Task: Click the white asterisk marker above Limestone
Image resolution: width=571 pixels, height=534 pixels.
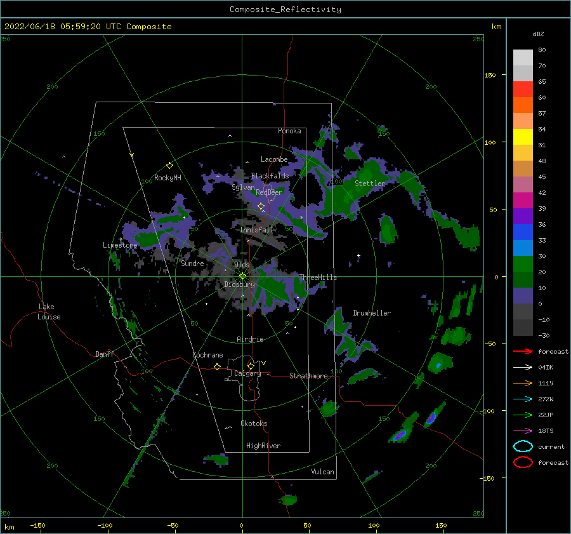Action: coord(120,239)
